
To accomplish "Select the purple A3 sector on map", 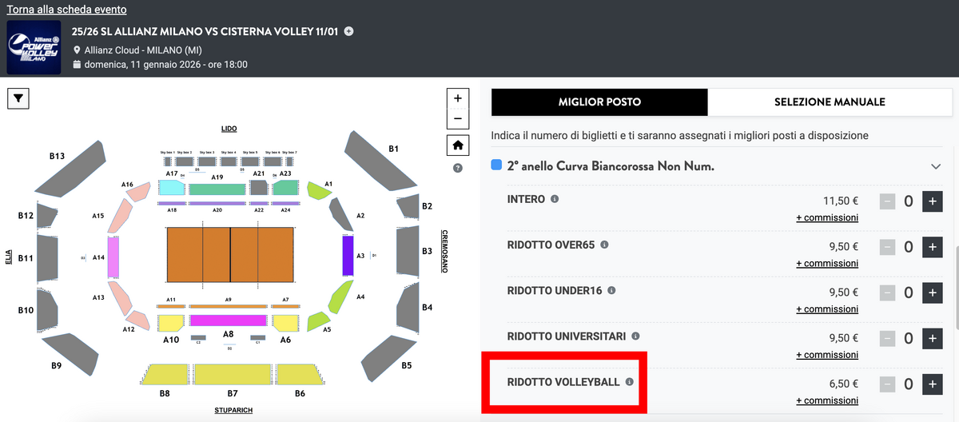I will (348, 256).
